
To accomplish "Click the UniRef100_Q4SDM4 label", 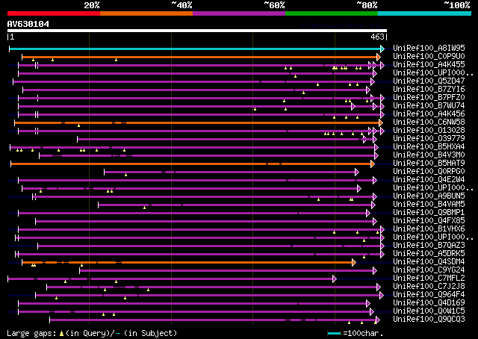I will [x=429, y=262].
